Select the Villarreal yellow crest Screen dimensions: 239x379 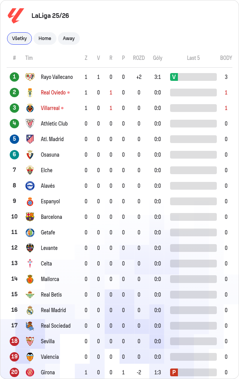(x=30, y=108)
